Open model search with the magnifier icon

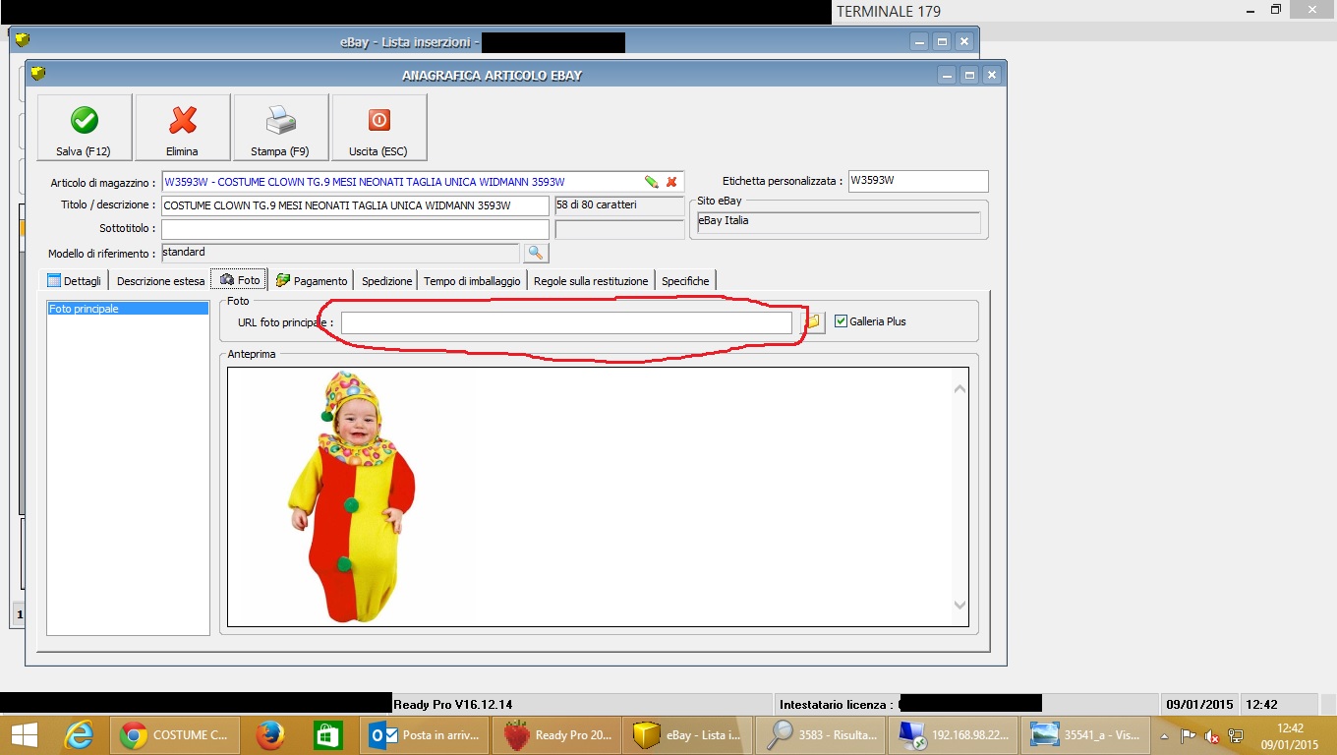pos(536,254)
